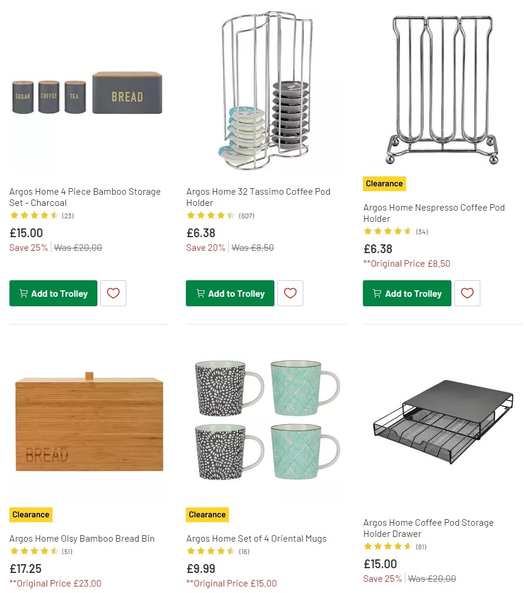Click the Clearance badge above the Nespresso holder title
524x593 pixels.
pyautogui.click(x=384, y=184)
